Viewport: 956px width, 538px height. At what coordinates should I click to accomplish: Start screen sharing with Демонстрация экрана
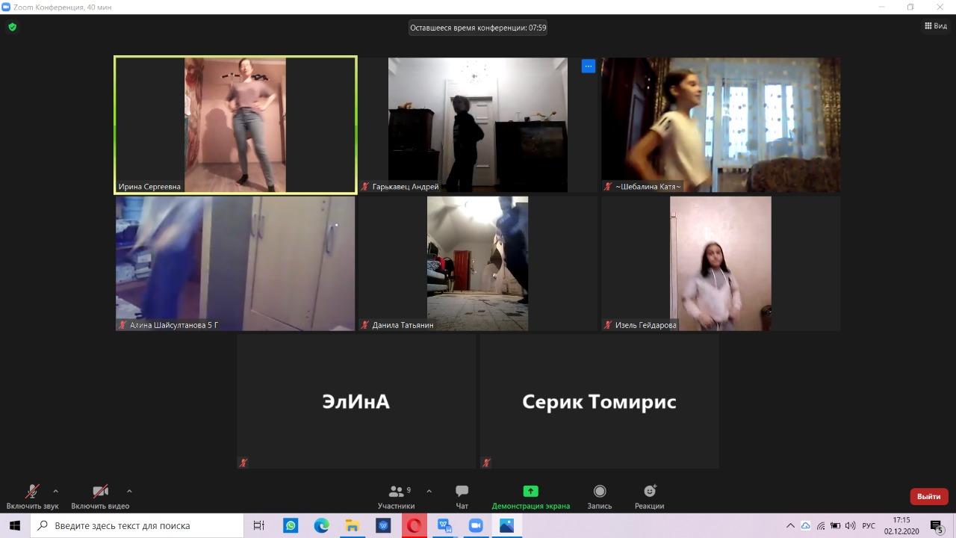coord(530,496)
